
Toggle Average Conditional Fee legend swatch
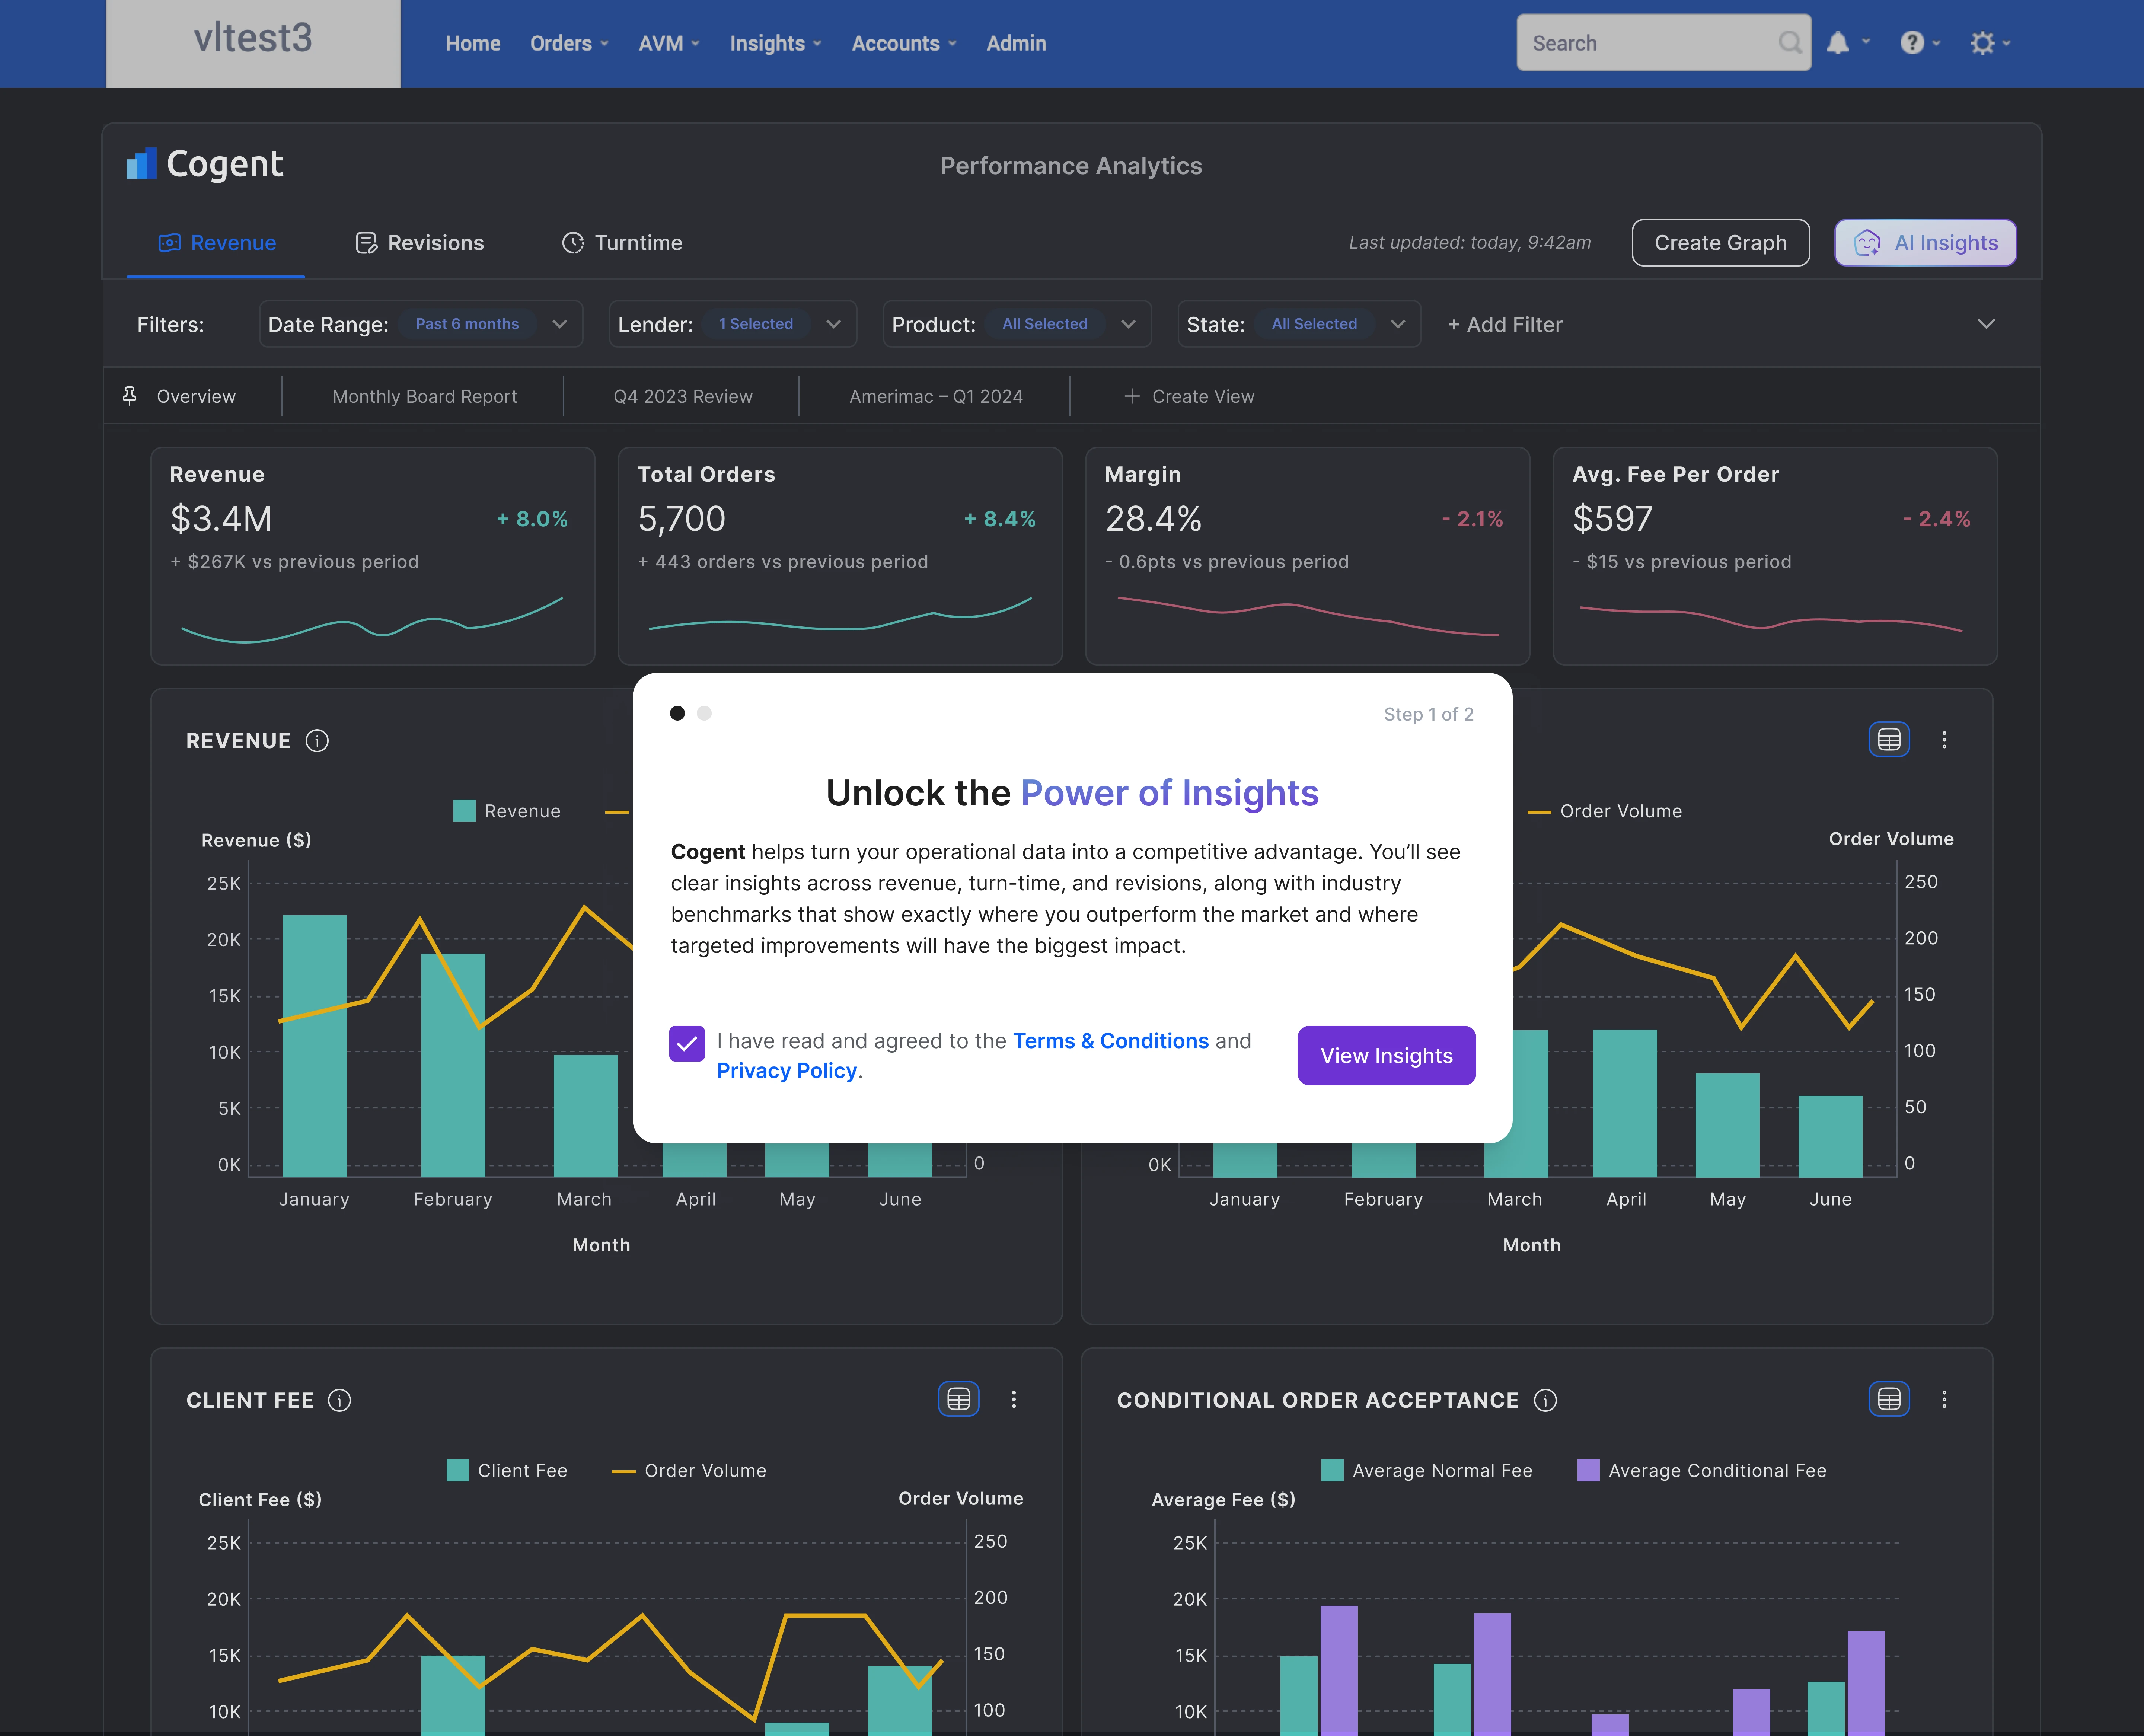(1587, 1470)
